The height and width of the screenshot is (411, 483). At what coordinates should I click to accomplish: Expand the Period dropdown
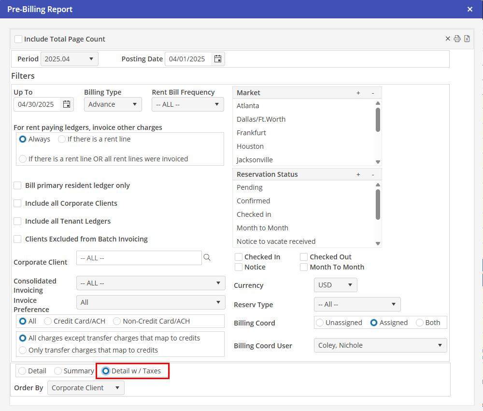pyautogui.click(x=69, y=59)
